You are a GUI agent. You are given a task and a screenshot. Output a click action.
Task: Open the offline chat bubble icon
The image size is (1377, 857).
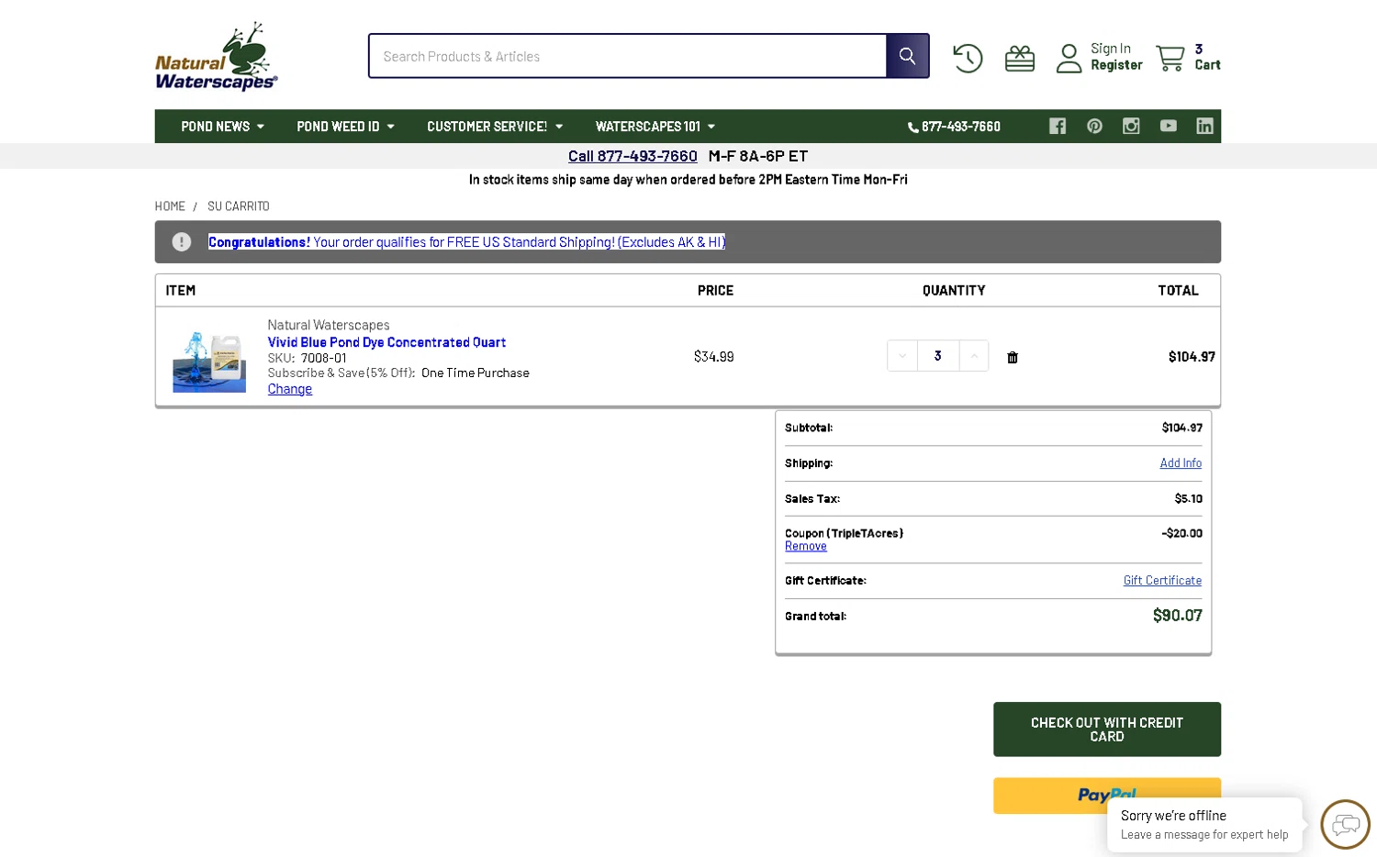click(x=1346, y=825)
